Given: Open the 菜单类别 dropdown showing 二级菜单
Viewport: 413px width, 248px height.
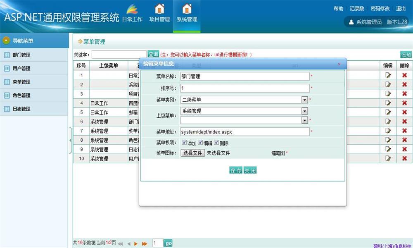Looking at the screenshot, I should click(244, 100).
